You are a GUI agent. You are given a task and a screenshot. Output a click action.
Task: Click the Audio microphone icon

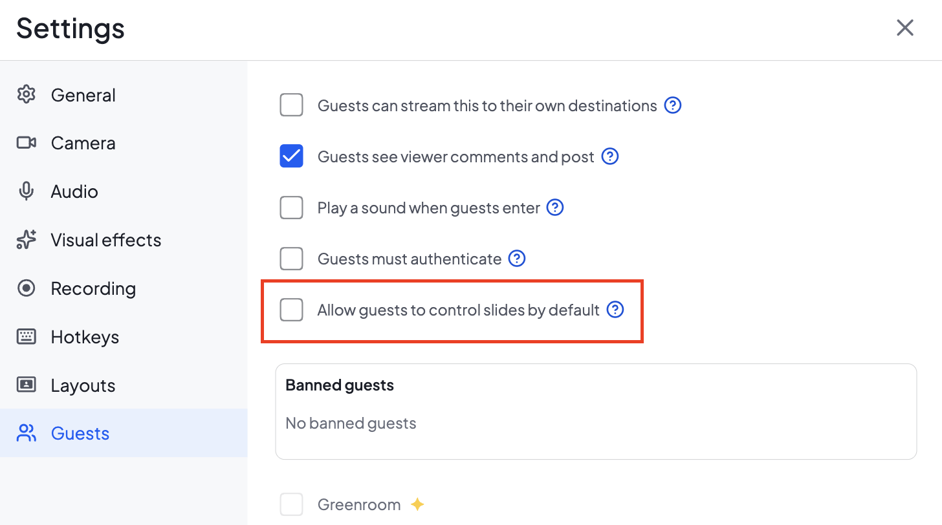(26, 191)
